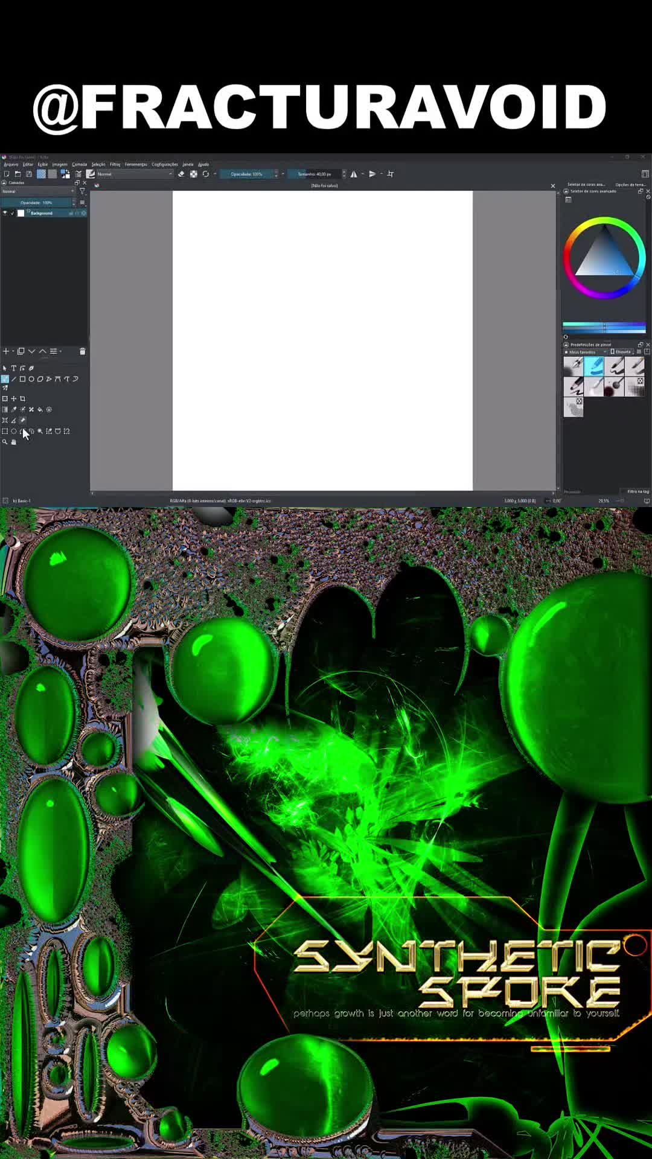Select the Background layer row
This screenshot has height=1159, width=652.
tap(44, 213)
